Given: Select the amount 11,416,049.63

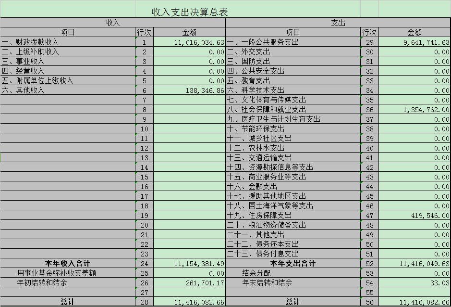Looking at the screenshot, I should coord(414,264).
